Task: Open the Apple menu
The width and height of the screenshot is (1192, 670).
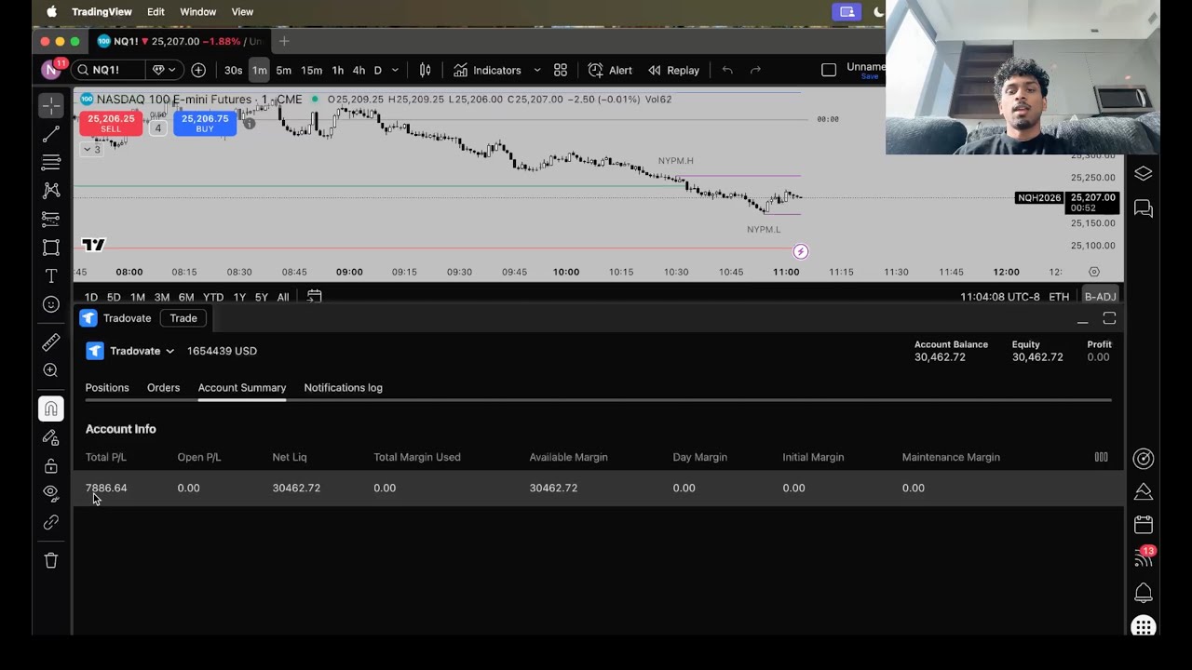Action: point(51,11)
